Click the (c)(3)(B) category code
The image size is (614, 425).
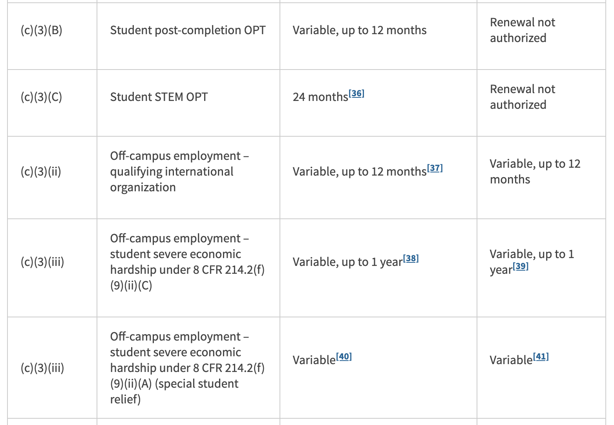pyautogui.click(x=41, y=30)
